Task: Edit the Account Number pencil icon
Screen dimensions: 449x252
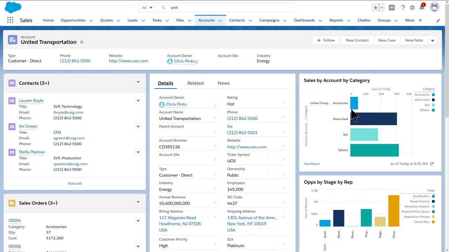Action: 215,146
